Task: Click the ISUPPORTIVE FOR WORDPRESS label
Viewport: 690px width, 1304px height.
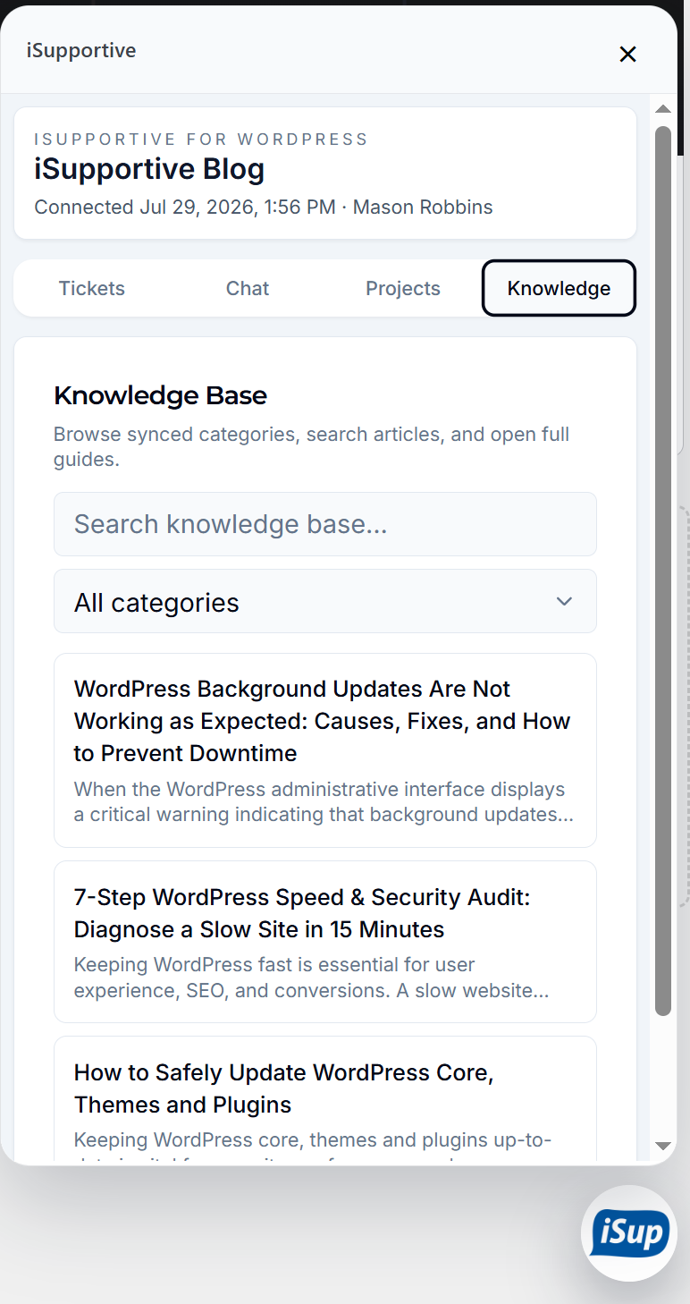Action: click(x=201, y=140)
